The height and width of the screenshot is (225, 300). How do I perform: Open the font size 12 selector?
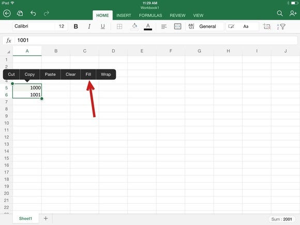[x=62, y=26]
